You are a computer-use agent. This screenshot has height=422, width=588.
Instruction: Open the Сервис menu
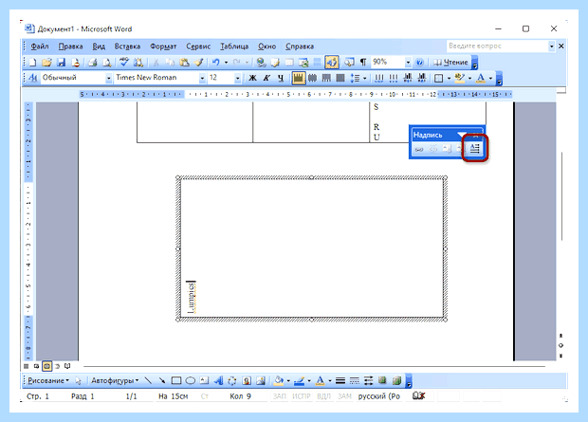(x=198, y=46)
